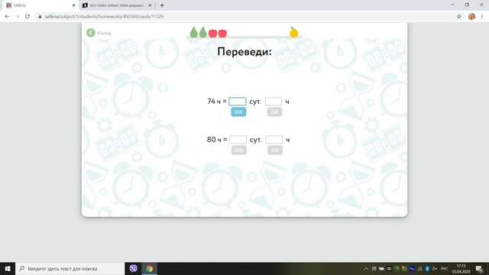This screenshot has width=489, height=275.
Task: Open the Chrome profile avatar
Action: coord(471,17)
